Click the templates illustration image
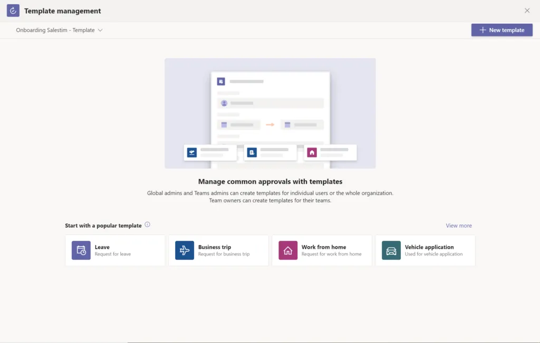This screenshot has width=540, height=343. pyautogui.click(x=270, y=113)
